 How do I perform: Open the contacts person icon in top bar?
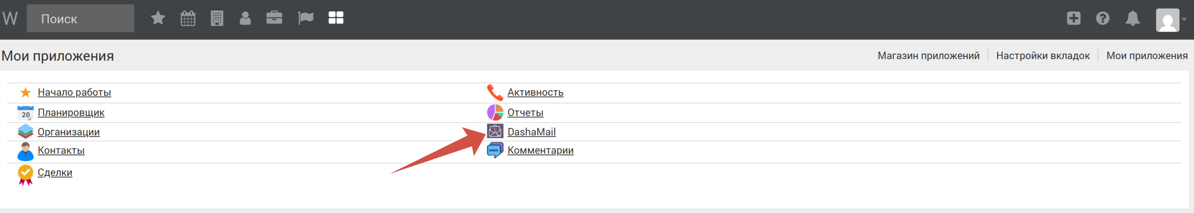click(245, 19)
